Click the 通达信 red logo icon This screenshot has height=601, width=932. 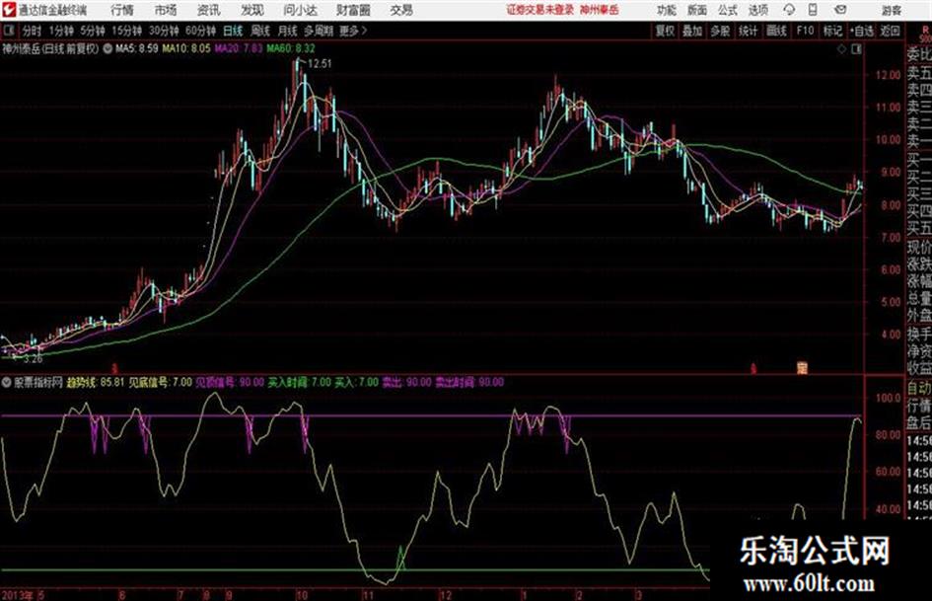pos(9,10)
